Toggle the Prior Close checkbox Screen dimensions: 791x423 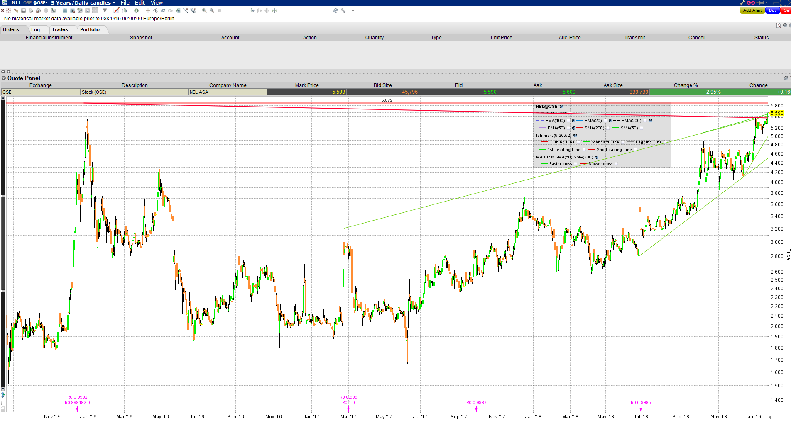570,113
